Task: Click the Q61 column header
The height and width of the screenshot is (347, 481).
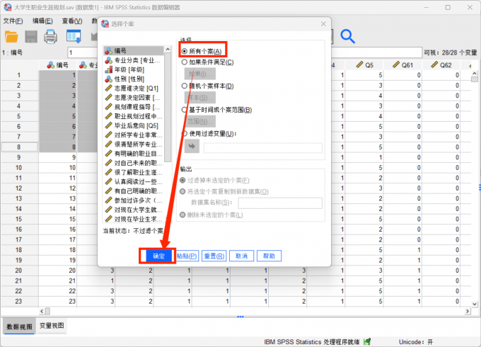Action: [x=402, y=65]
